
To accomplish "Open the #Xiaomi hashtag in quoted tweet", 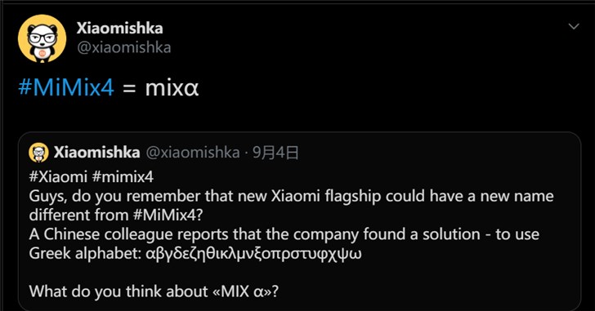I will 58,177.
